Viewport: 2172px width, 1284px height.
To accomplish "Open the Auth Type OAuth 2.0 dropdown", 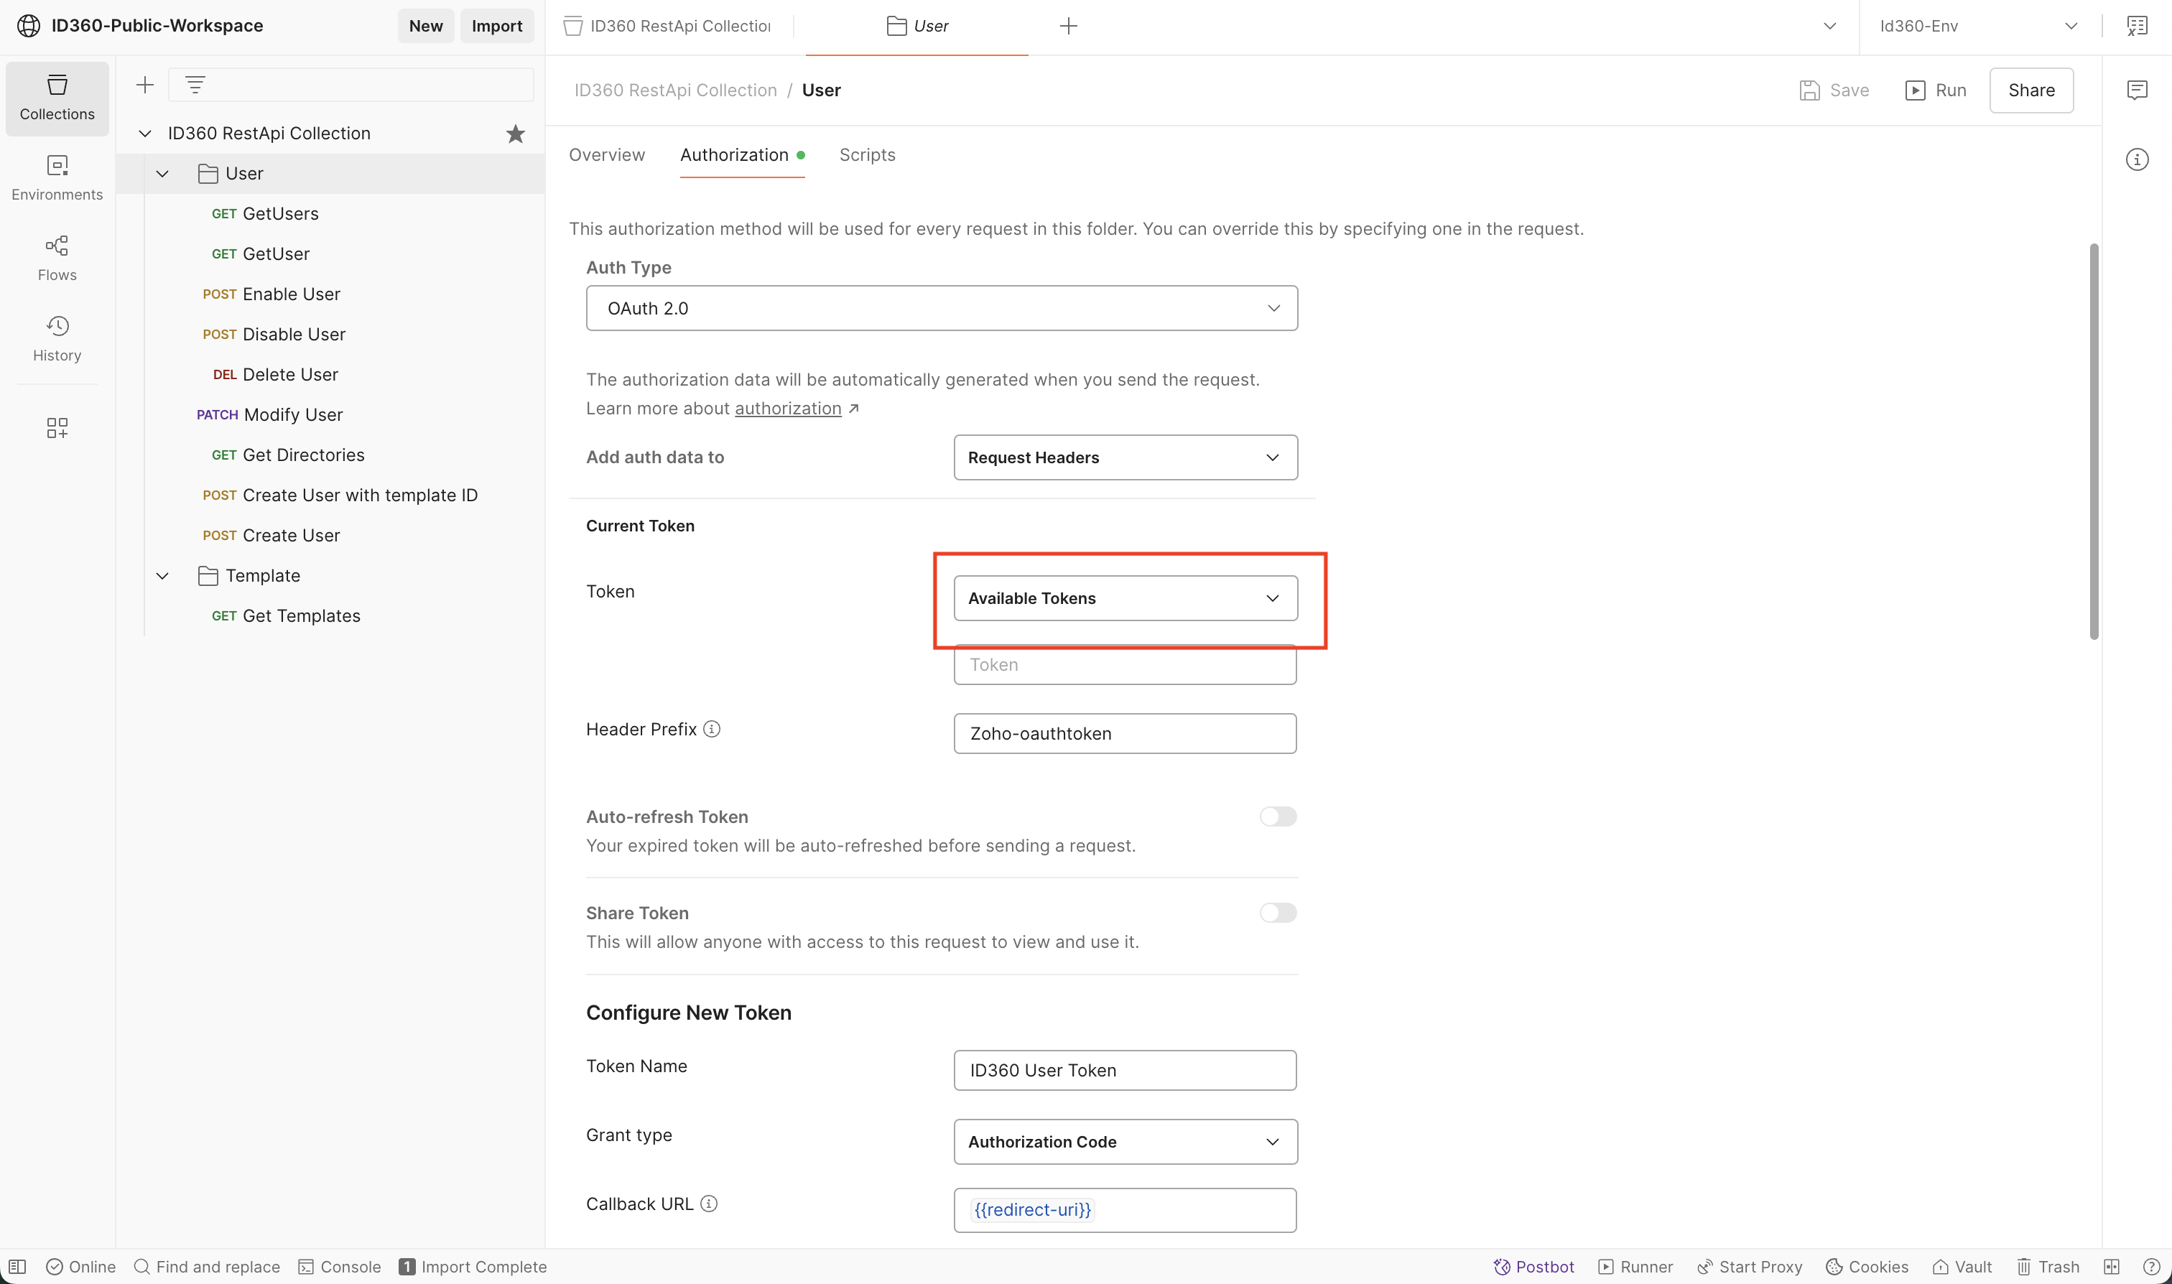I will point(942,308).
